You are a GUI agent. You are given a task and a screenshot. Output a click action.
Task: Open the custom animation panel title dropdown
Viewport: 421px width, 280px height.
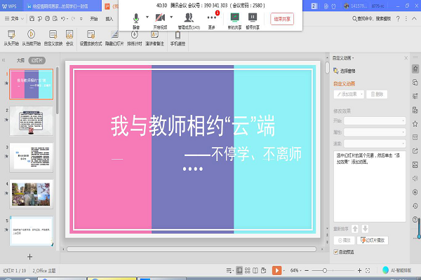(343, 58)
